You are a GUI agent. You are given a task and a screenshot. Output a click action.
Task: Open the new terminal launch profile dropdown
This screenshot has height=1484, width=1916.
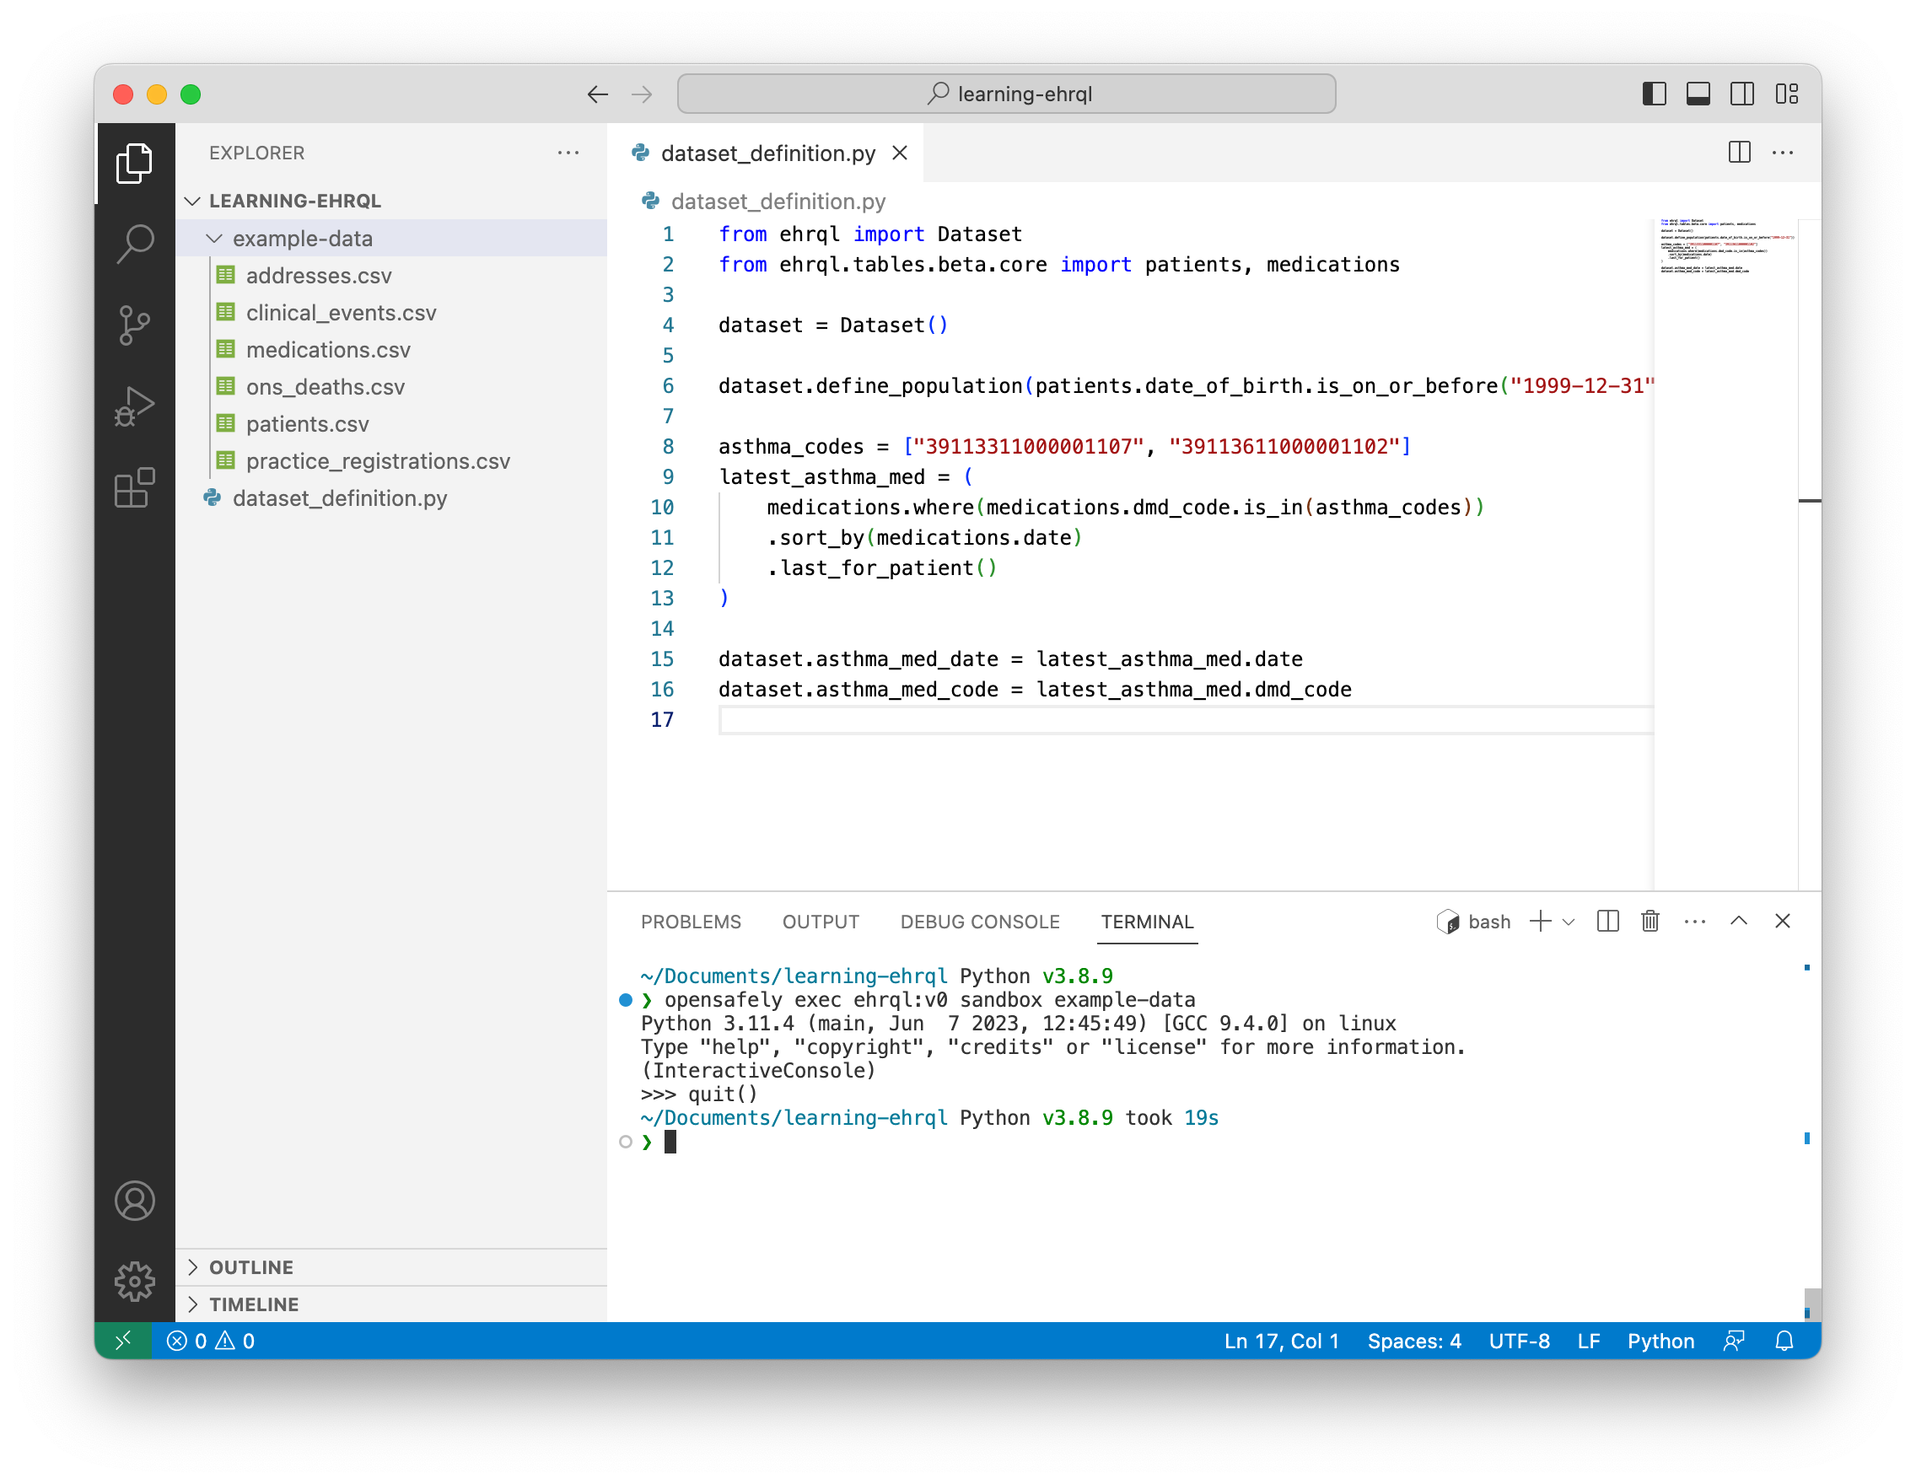tap(1569, 922)
